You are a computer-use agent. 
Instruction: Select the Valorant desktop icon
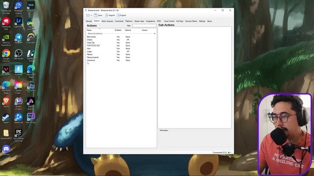click(6, 70)
